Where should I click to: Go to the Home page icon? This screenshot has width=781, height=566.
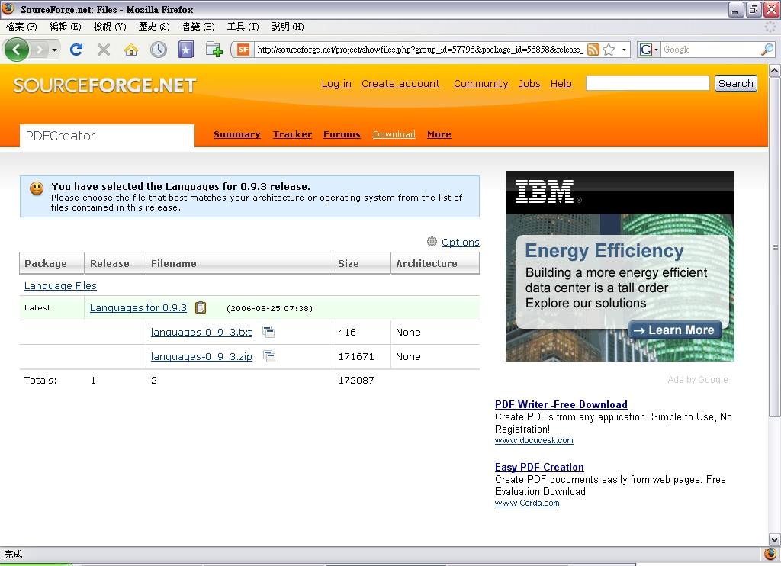(x=131, y=50)
